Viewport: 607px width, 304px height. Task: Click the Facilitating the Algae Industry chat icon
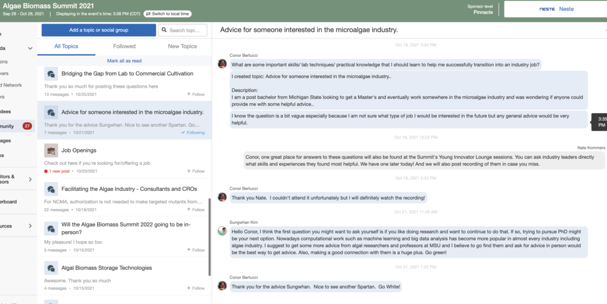51,189
